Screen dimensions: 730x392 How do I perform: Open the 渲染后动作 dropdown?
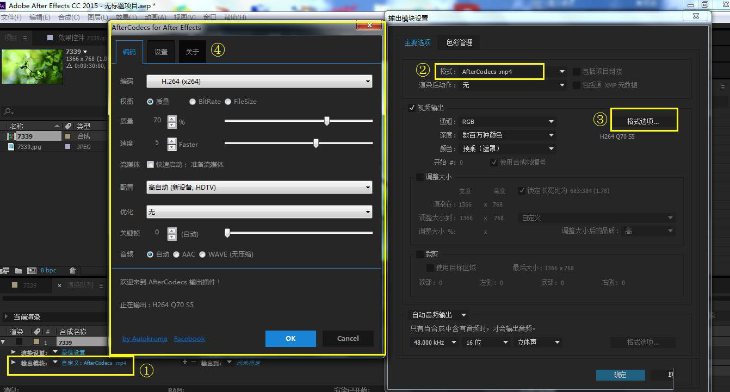[x=513, y=85]
